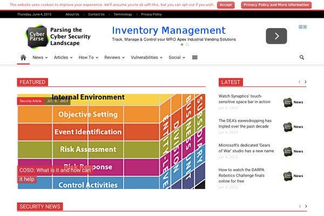Open Terminology in top bar

click(x=123, y=14)
